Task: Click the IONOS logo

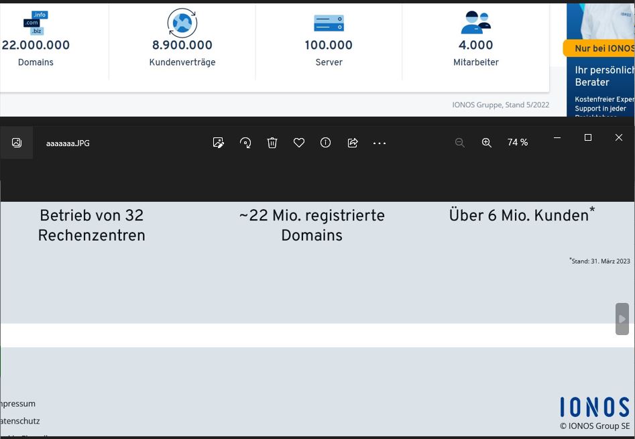Action: [594, 406]
